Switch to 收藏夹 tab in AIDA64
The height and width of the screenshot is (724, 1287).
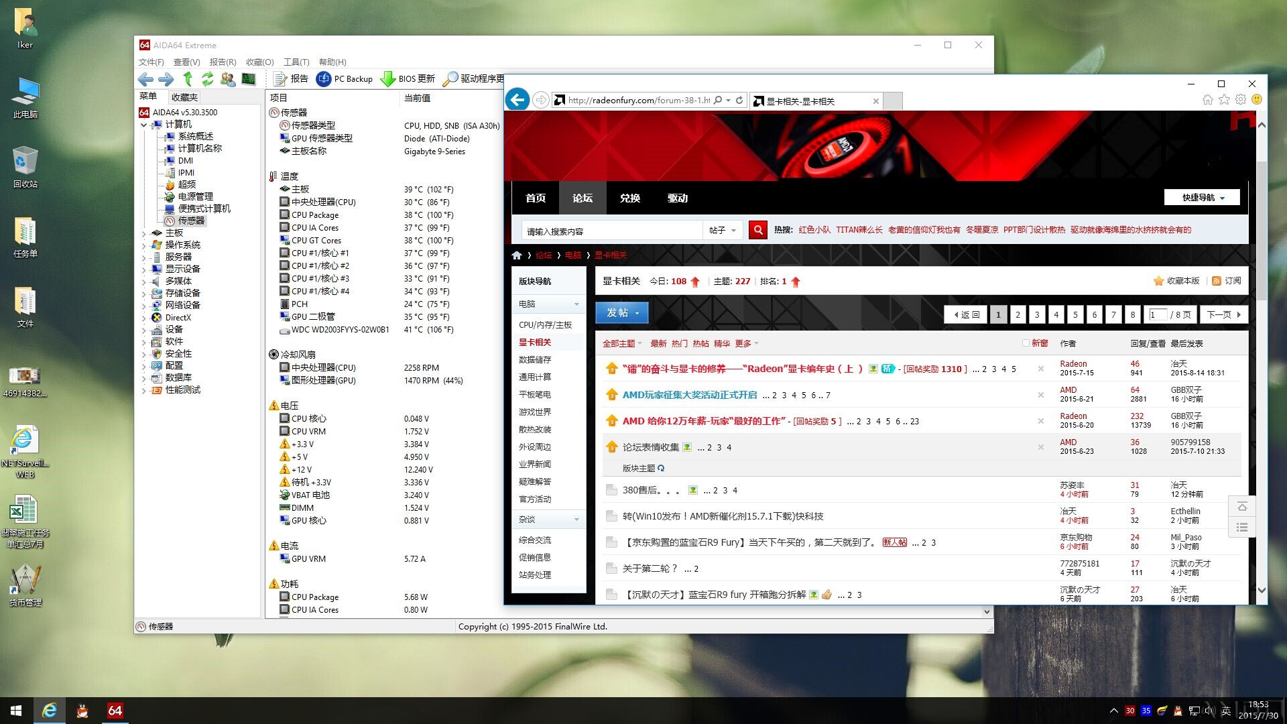(184, 97)
